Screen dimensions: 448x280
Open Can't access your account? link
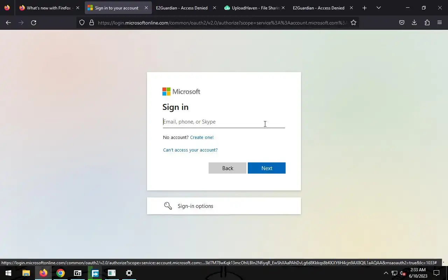pos(190,150)
